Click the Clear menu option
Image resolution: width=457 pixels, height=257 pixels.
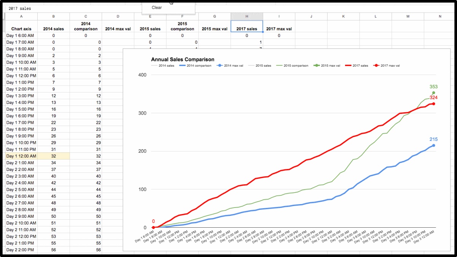click(157, 8)
